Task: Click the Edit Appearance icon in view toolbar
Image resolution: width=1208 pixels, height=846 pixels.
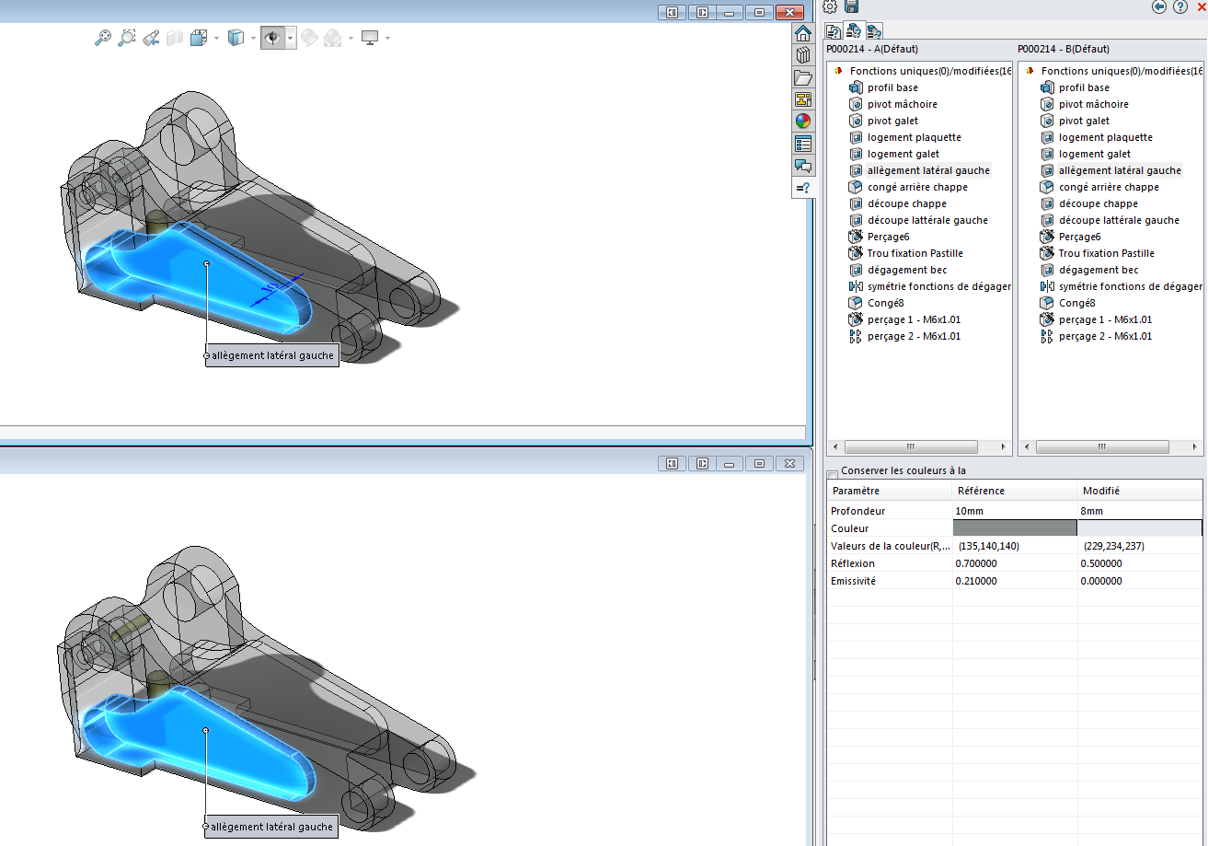Action: coord(309,38)
